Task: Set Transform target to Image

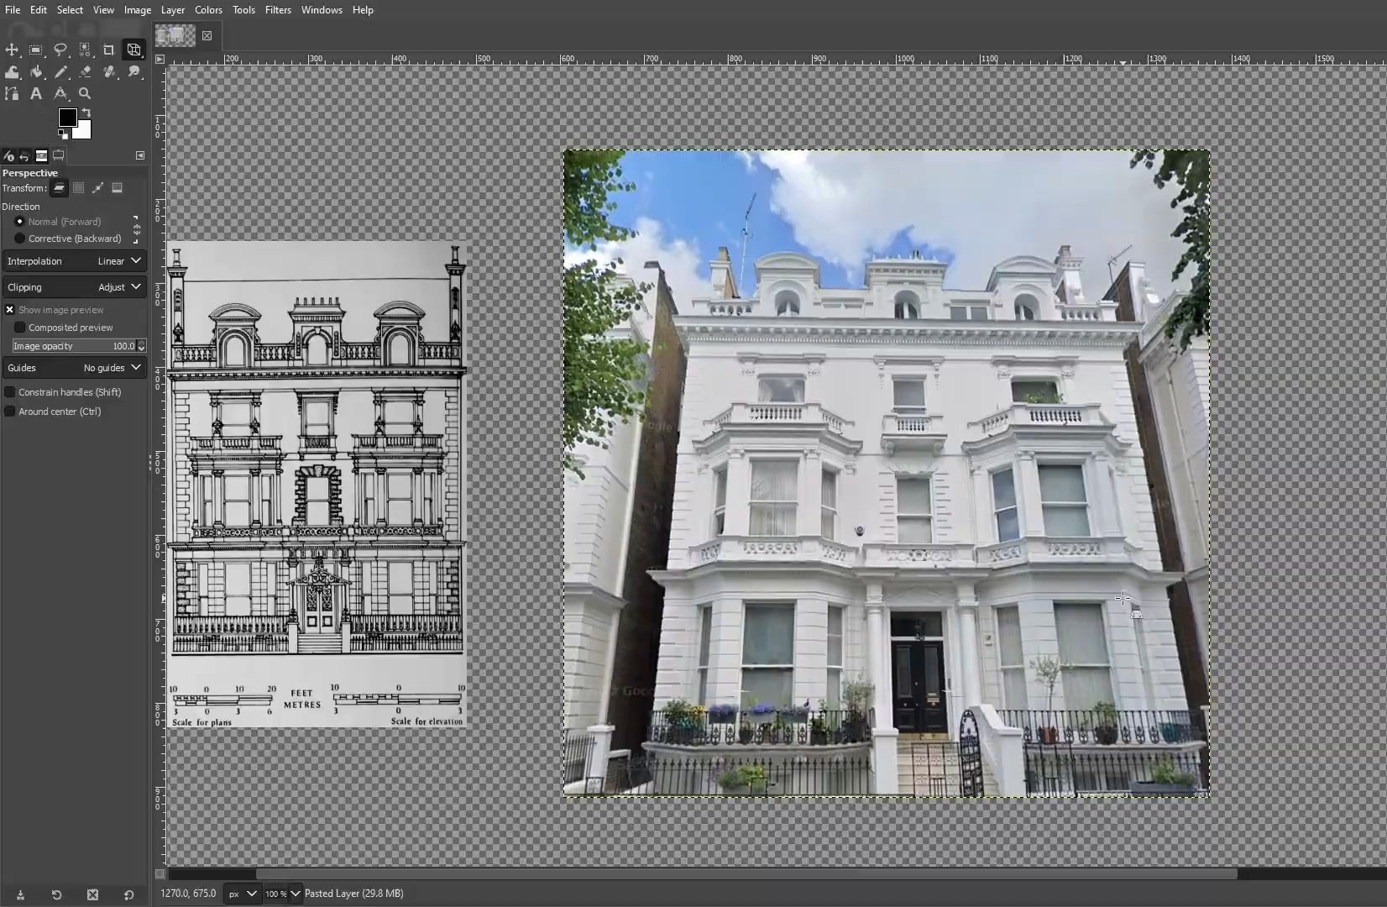Action: point(117,188)
